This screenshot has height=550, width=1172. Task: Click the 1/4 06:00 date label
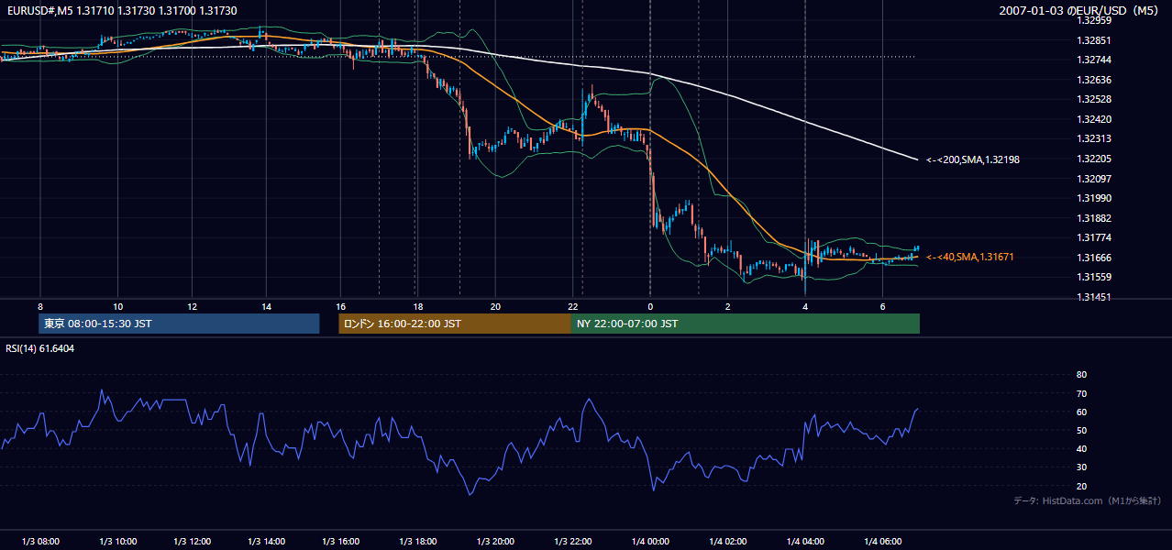tap(882, 542)
